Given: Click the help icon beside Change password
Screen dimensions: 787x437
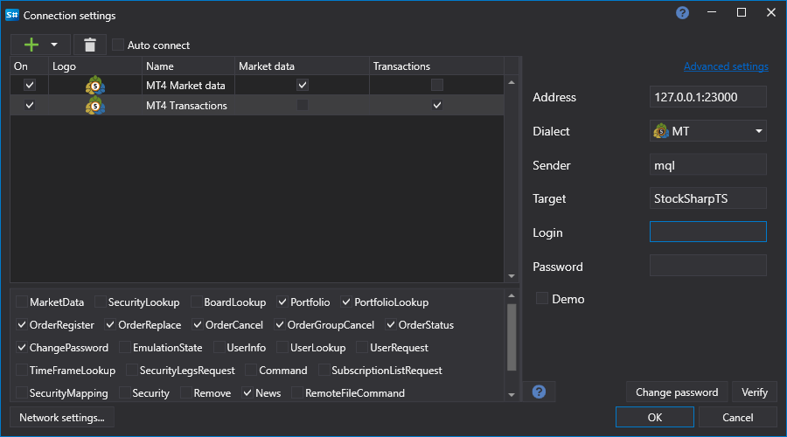Looking at the screenshot, I should coord(539,392).
